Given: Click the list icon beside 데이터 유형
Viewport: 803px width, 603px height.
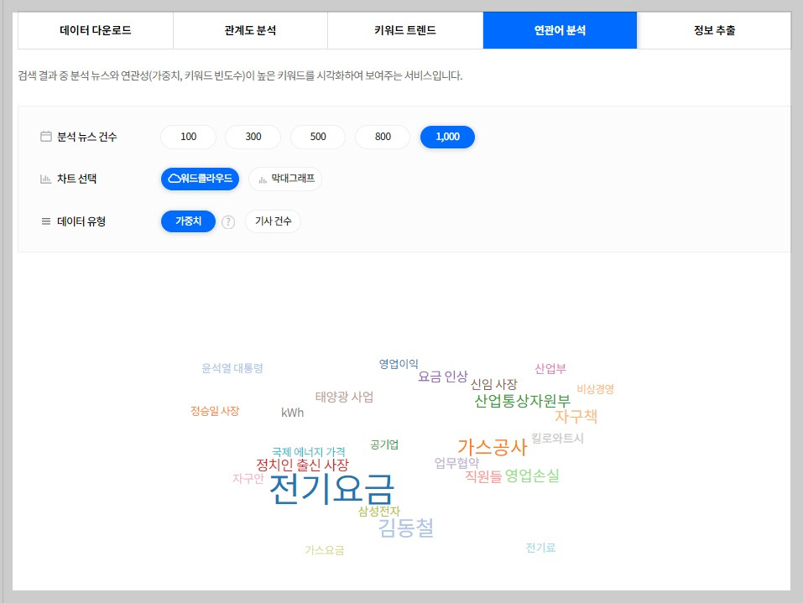Looking at the screenshot, I should tap(46, 221).
